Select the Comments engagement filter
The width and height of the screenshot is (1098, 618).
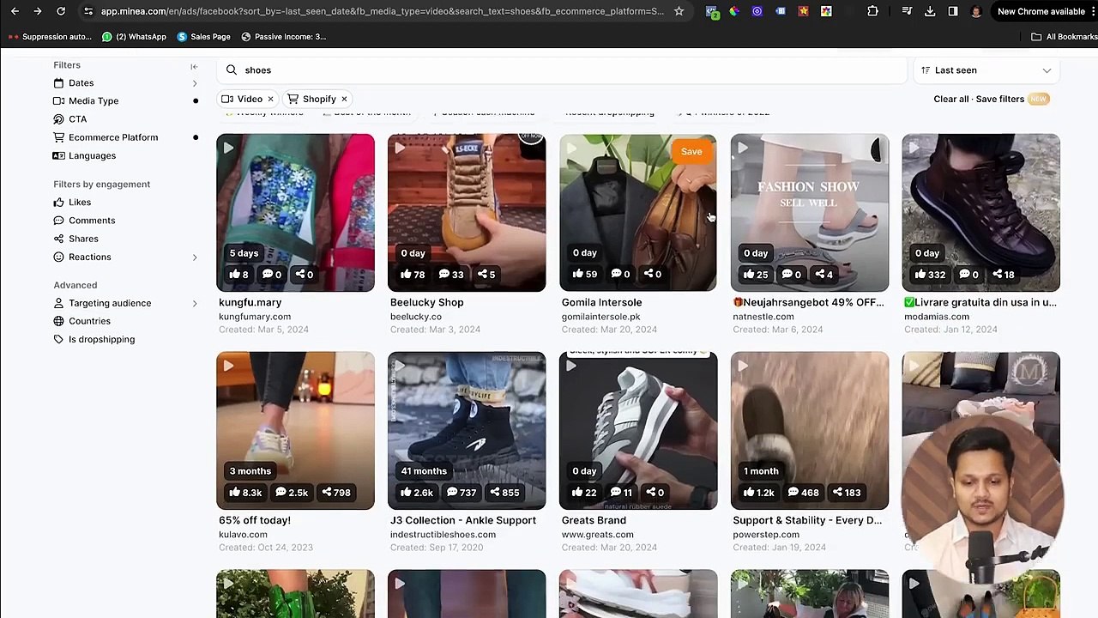(x=92, y=221)
